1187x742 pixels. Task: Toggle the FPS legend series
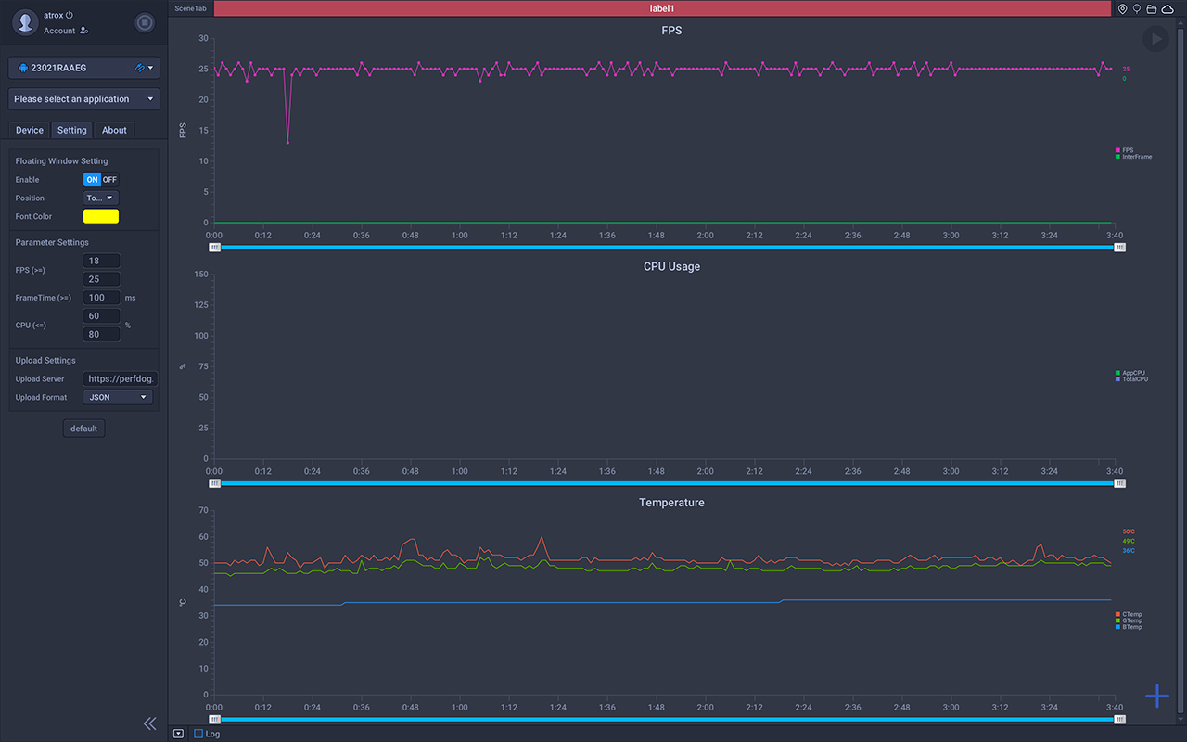(1124, 150)
